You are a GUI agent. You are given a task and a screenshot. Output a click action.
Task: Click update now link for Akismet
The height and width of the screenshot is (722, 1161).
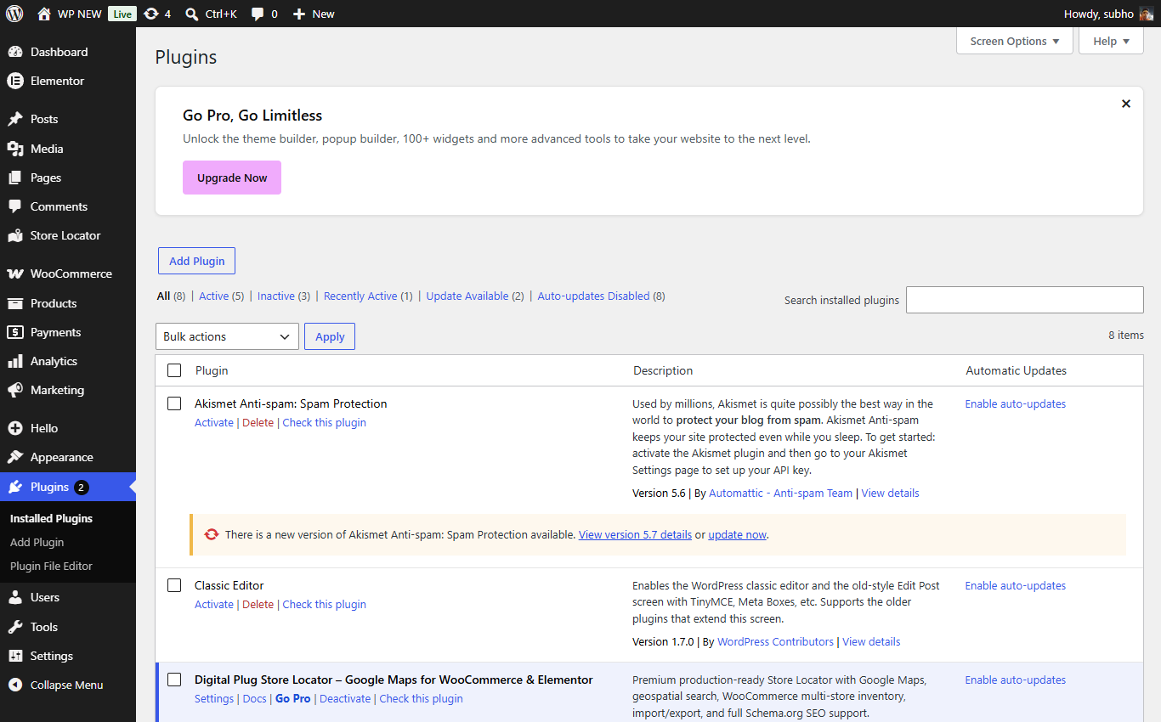click(737, 534)
